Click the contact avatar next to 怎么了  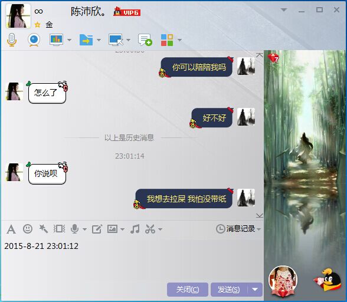click(14, 91)
